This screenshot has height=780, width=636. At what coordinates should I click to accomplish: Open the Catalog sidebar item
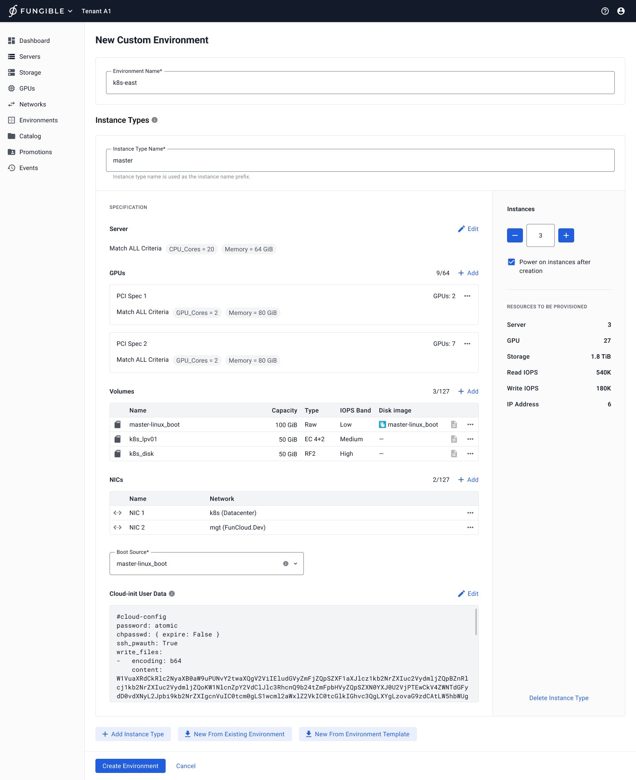point(30,136)
